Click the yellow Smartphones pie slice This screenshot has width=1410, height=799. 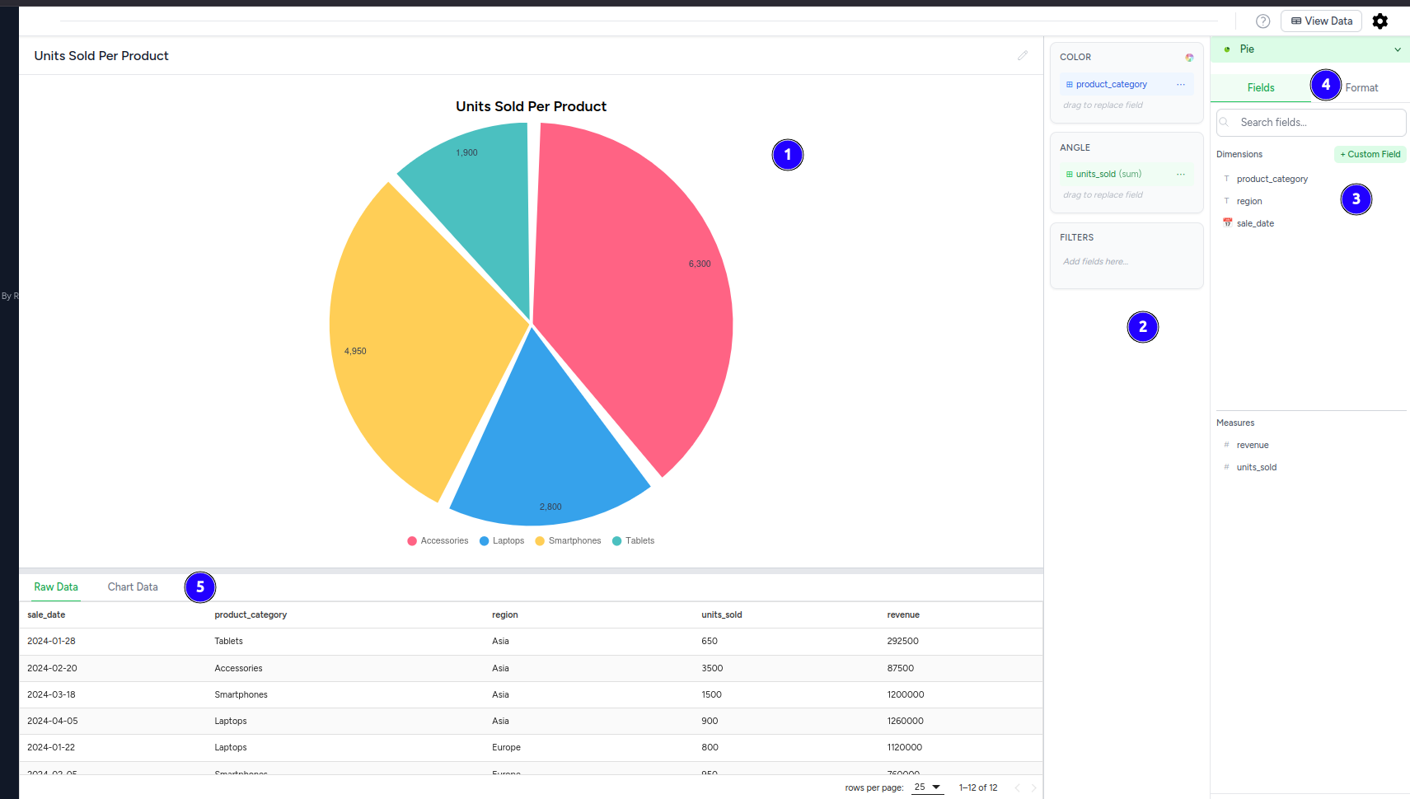(x=412, y=346)
